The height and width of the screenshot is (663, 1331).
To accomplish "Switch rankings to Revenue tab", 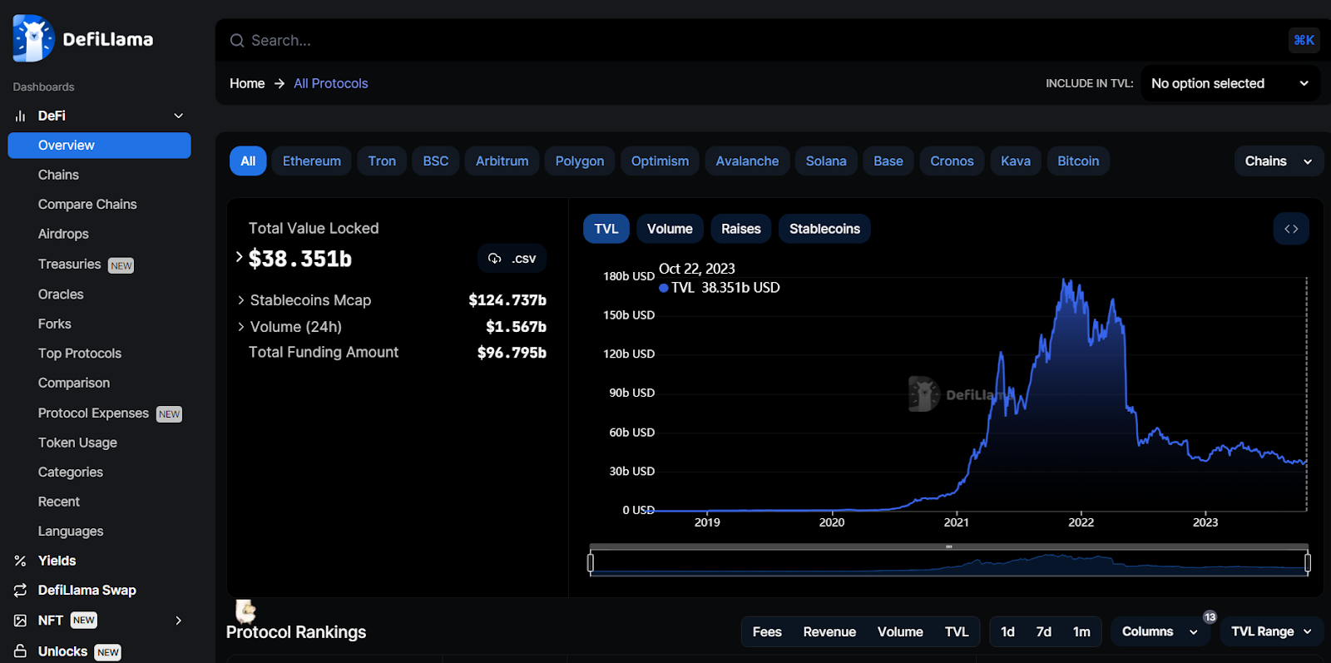I will pyautogui.click(x=829, y=632).
